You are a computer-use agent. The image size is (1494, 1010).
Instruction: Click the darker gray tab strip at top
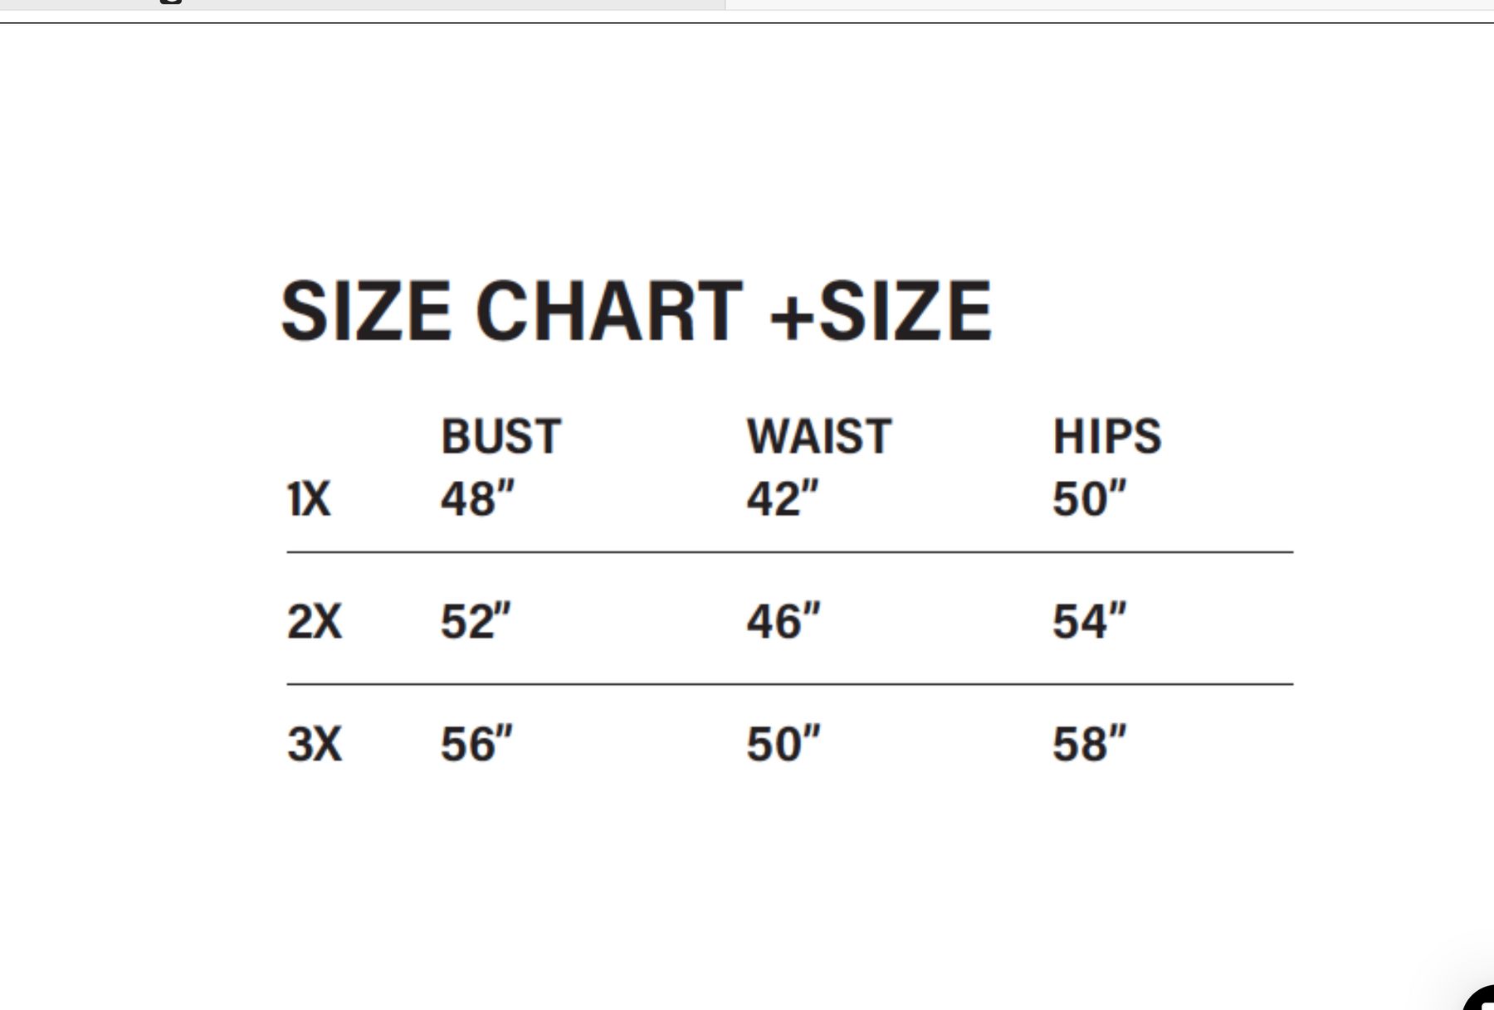click(x=362, y=4)
